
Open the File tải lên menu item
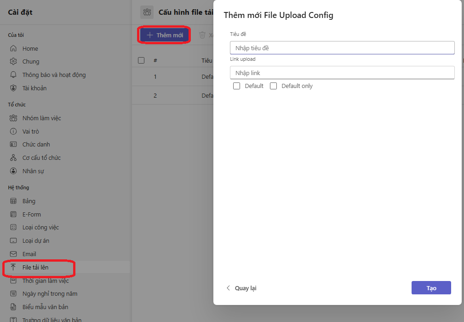pyautogui.click(x=35, y=267)
